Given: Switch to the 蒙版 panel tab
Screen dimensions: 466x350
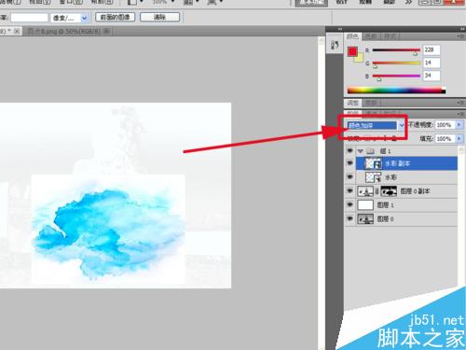Looking at the screenshot, I should pos(371,103).
